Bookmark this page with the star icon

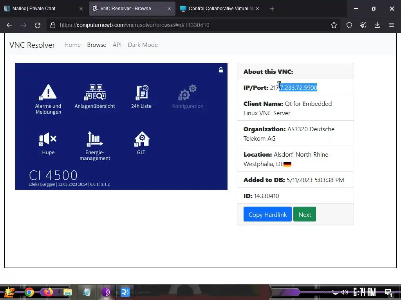(x=334, y=25)
